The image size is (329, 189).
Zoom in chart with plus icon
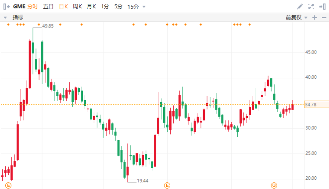[x=315, y=18]
